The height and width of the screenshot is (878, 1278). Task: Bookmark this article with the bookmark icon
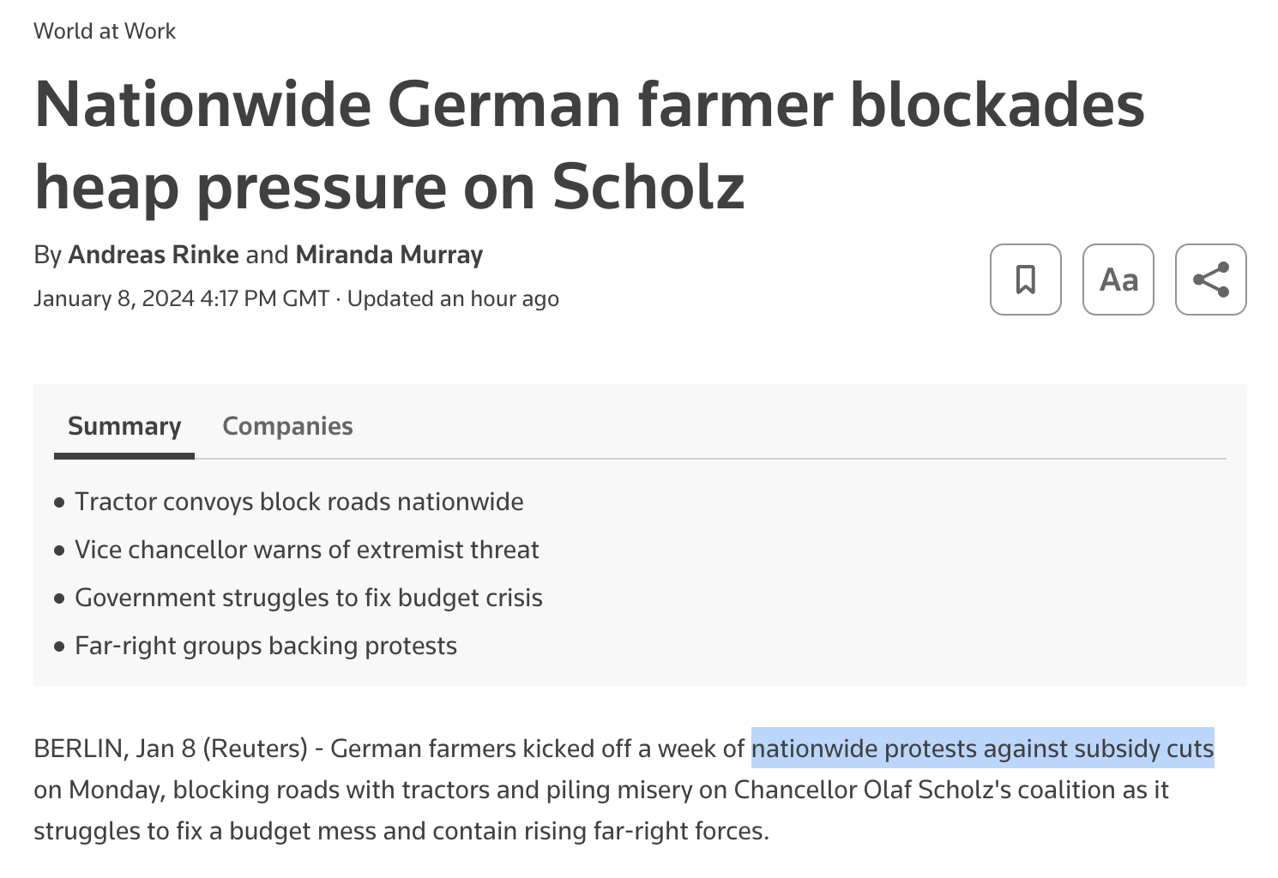[x=1025, y=280]
